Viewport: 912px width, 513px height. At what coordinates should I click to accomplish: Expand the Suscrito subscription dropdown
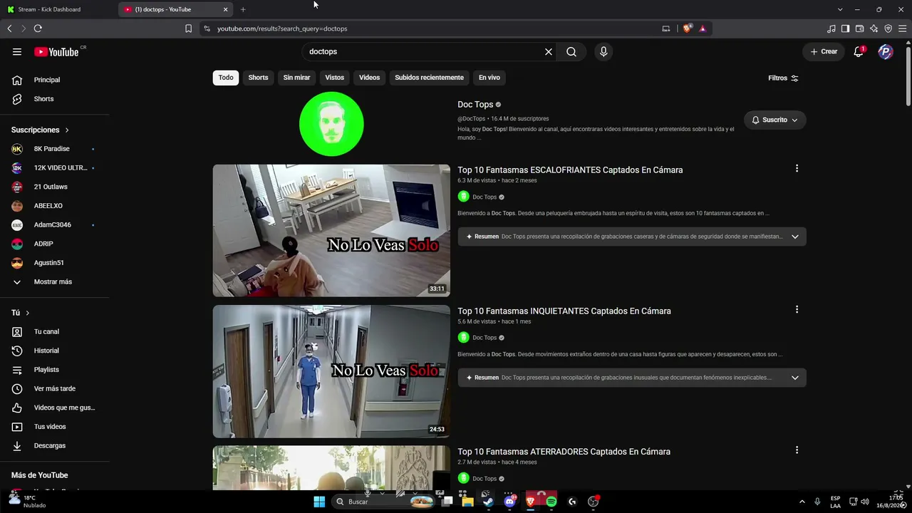click(x=774, y=120)
